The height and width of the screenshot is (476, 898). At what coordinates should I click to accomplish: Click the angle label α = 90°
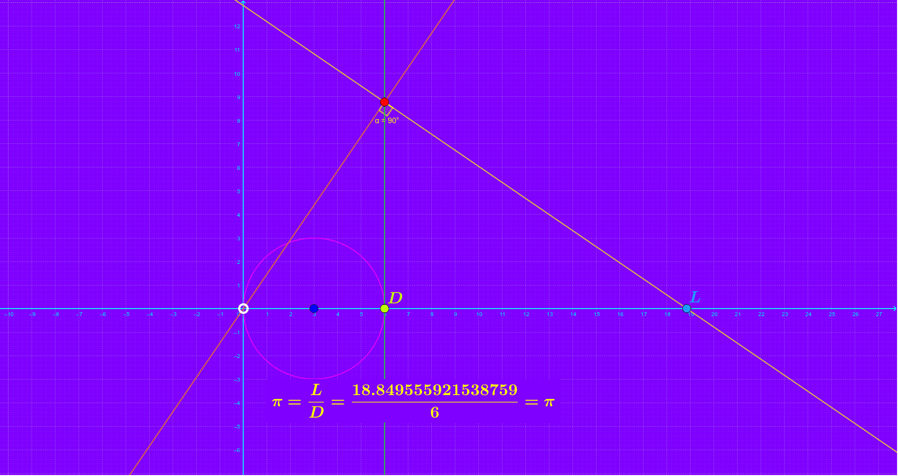point(387,121)
